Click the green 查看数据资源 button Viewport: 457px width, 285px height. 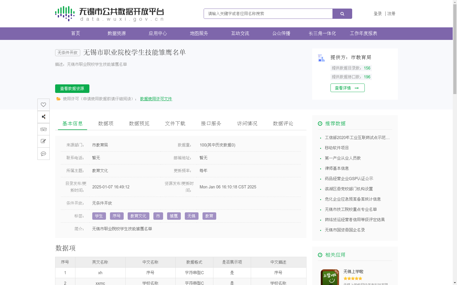pyautogui.click(x=72, y=89)
